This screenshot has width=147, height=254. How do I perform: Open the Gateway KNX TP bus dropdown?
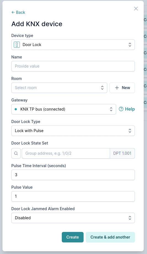pos(64,109)
